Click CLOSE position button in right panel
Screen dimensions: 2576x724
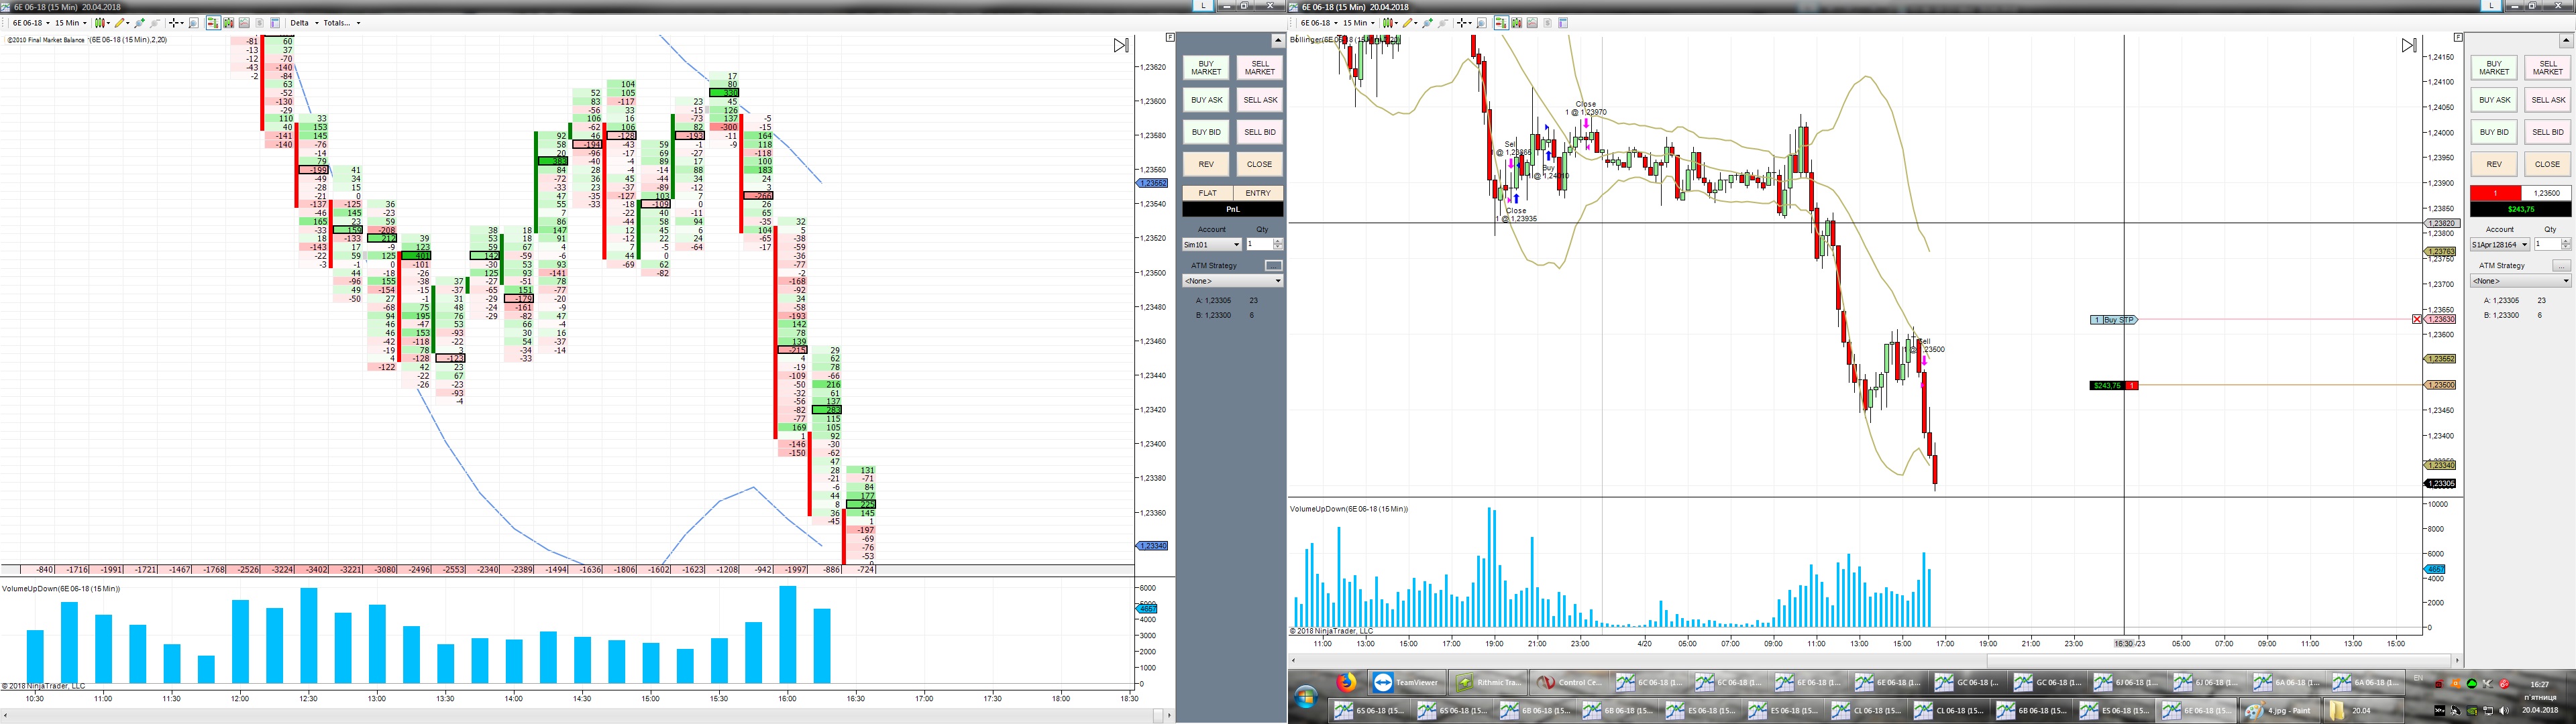click(2547, 164)
